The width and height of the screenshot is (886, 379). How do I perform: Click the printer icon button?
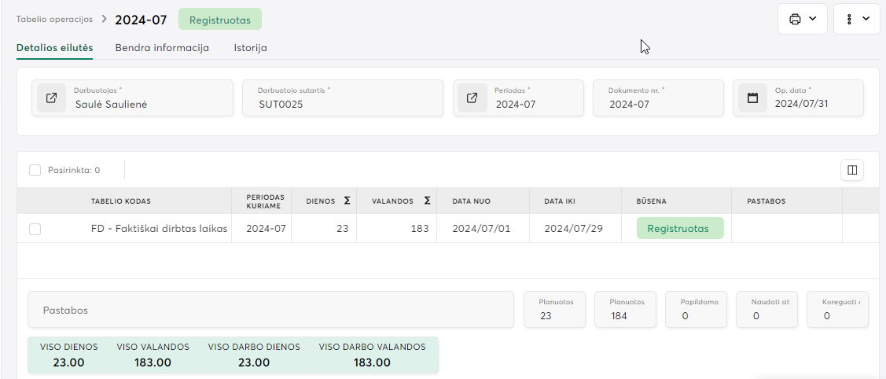[794, 19]
